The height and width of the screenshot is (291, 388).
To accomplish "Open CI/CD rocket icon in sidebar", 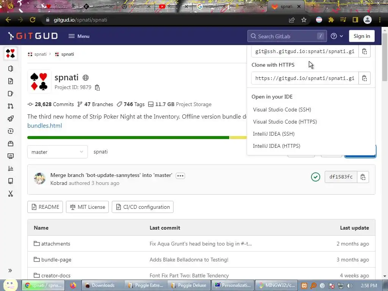I will click(x=10, y=119).
